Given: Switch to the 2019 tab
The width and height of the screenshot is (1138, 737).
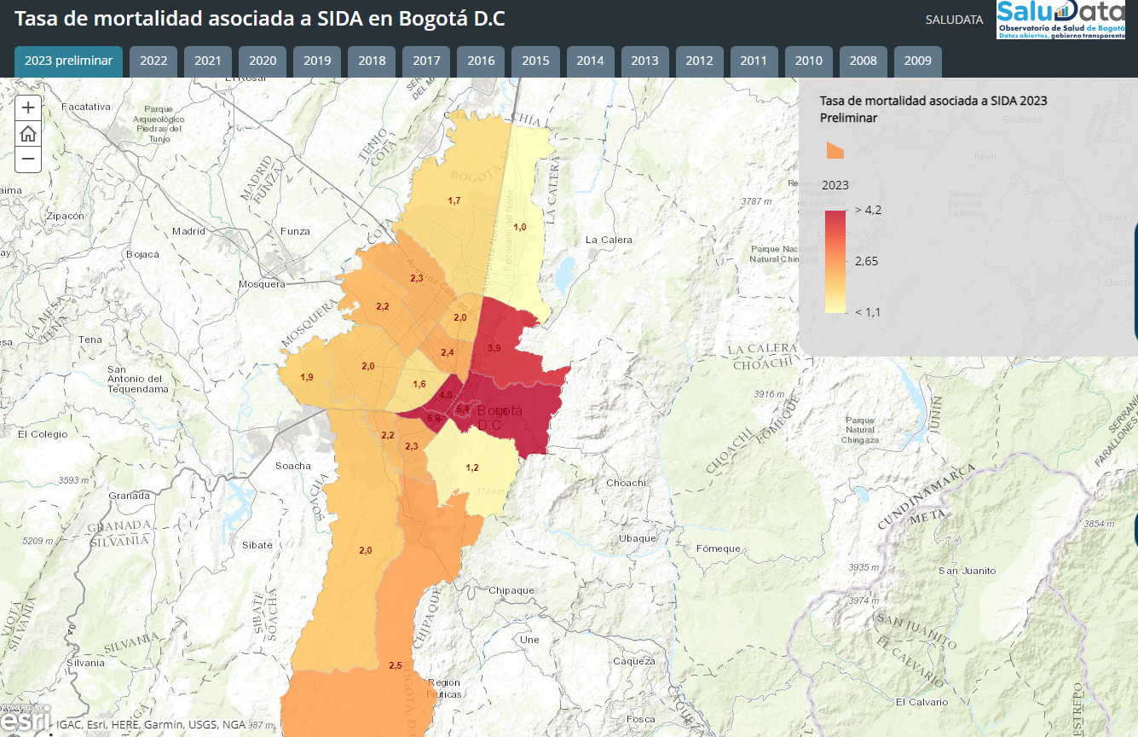Looking at the screenshot, I should coord(317,61).
